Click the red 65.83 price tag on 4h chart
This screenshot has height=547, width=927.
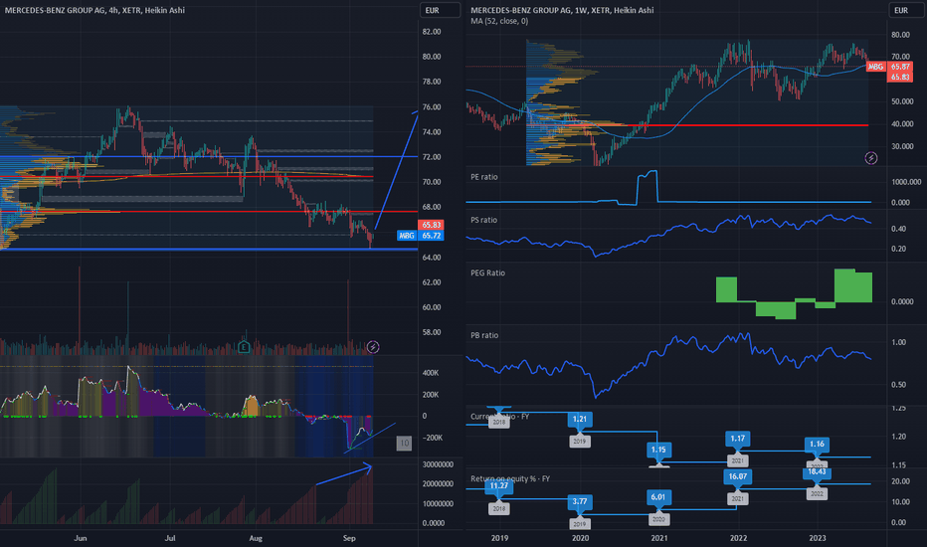point(431,225)
